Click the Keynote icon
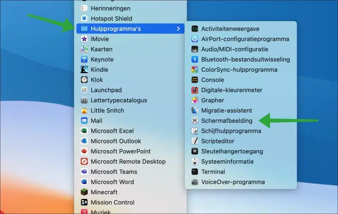338x214 pixels. pos(84,59)
